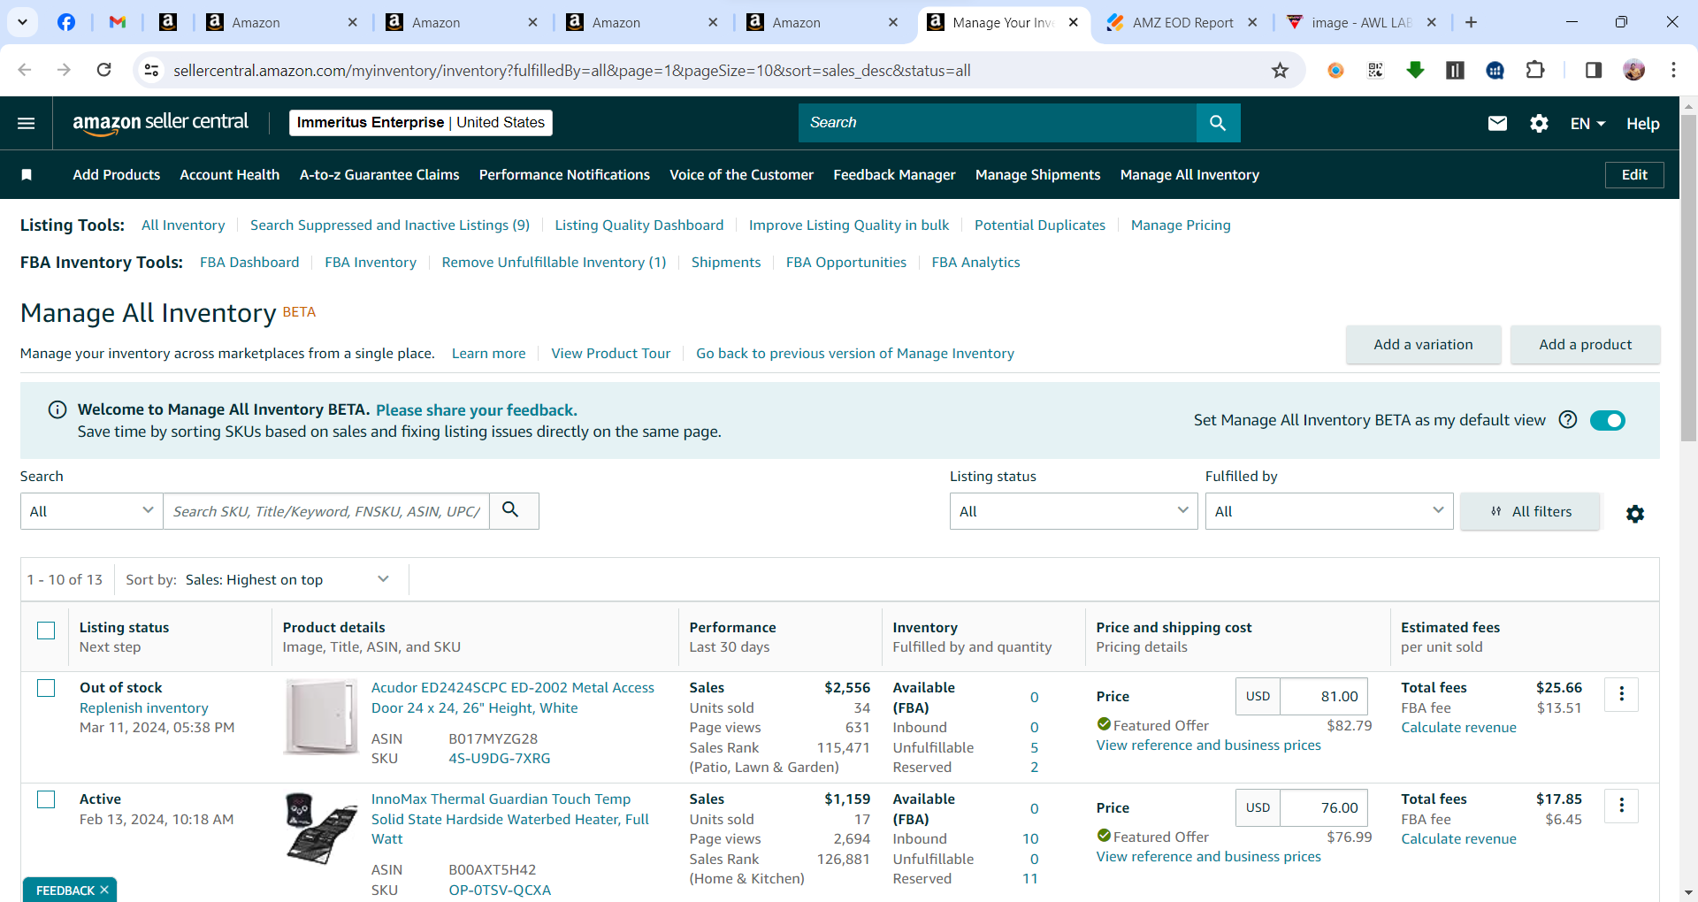This screenshot has width=1698, height=902.
Task: Open the SKU link 4S-U9DG-7XRG
Action: [500, 759]
